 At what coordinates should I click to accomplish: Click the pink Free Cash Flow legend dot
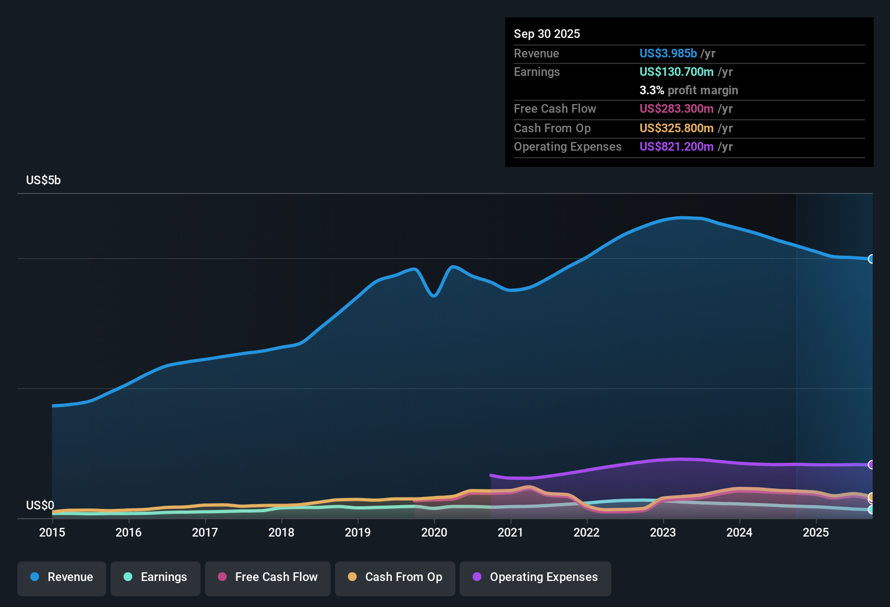tap(222, 577)
